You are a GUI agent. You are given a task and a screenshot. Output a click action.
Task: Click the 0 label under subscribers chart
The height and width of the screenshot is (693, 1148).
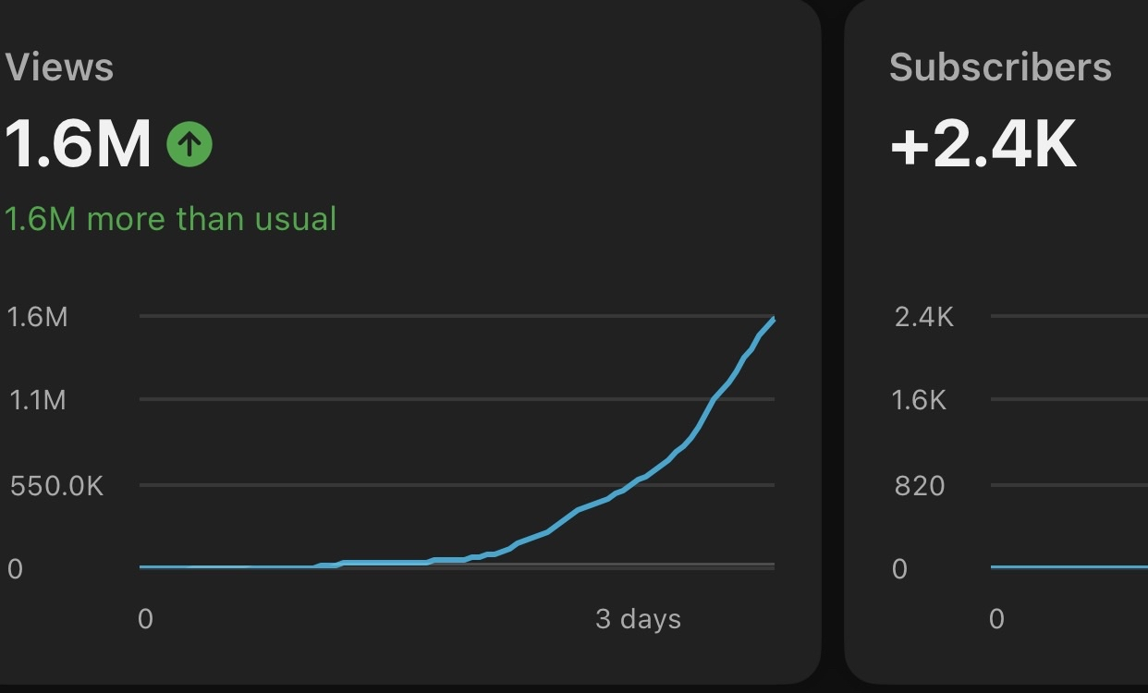[x=996, y=620]
